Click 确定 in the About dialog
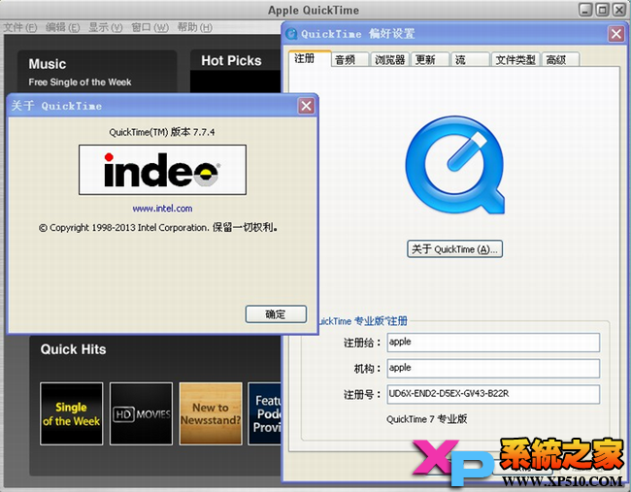Viewport: 631px width, 492px height. [x=276, y=314]
